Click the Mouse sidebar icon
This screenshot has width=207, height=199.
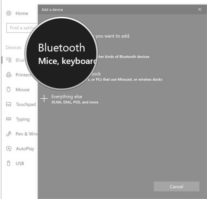(x=9, y=90)
